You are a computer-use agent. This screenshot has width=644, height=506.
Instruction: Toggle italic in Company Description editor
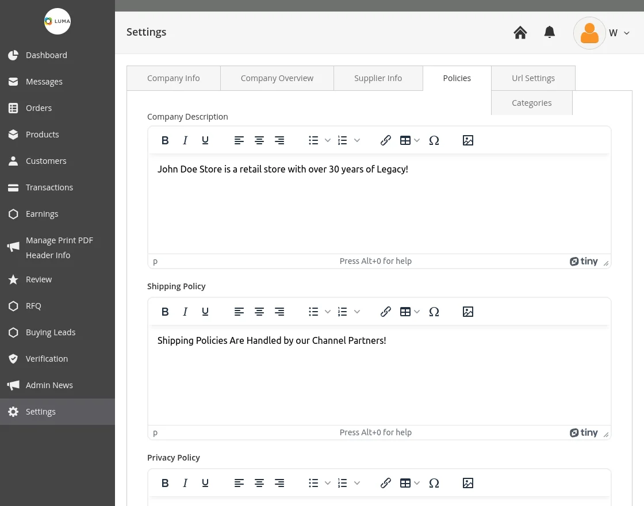click(185, 140)
